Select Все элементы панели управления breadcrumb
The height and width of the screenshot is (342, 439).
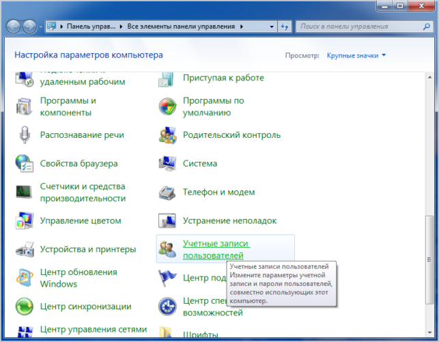[181, 27]
